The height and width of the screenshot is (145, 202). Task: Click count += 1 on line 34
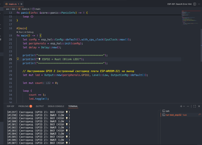pyautogui.click(x=37, y=95)
